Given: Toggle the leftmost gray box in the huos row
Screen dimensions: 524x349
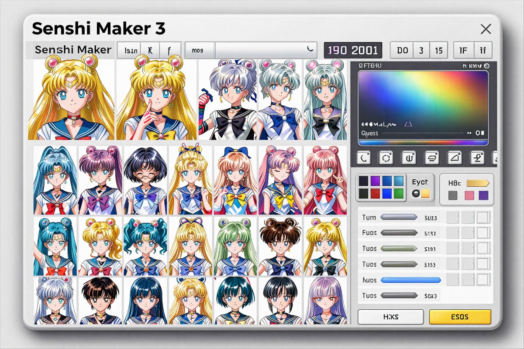Looking at the screenshot, I should 452,279.
